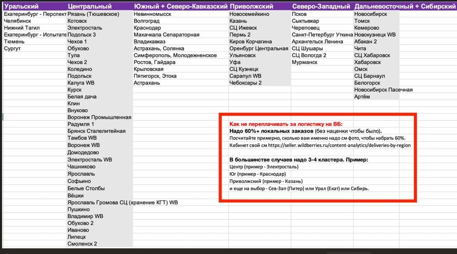Viewport: 457px width, 254px height.
Task: Click the Внуково cell
Action: [x=100, y=110]
